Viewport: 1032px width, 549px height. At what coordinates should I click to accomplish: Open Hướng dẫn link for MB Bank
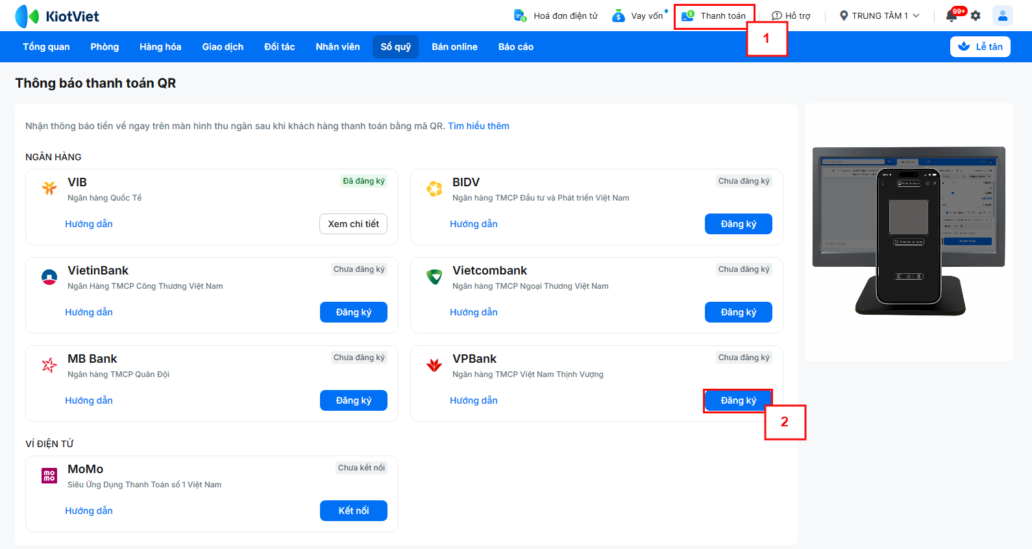click(x=89, y=400)
